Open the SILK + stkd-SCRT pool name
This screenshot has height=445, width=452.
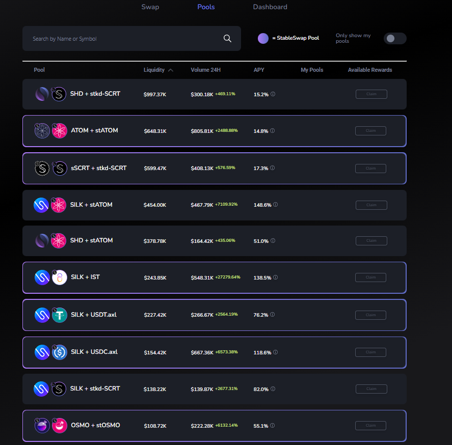click(x=95, y=388)
